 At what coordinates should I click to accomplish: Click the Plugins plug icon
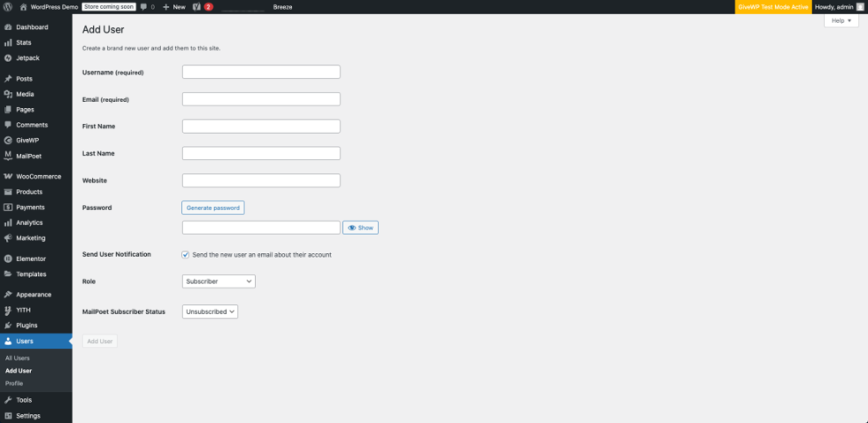(8, 325)
